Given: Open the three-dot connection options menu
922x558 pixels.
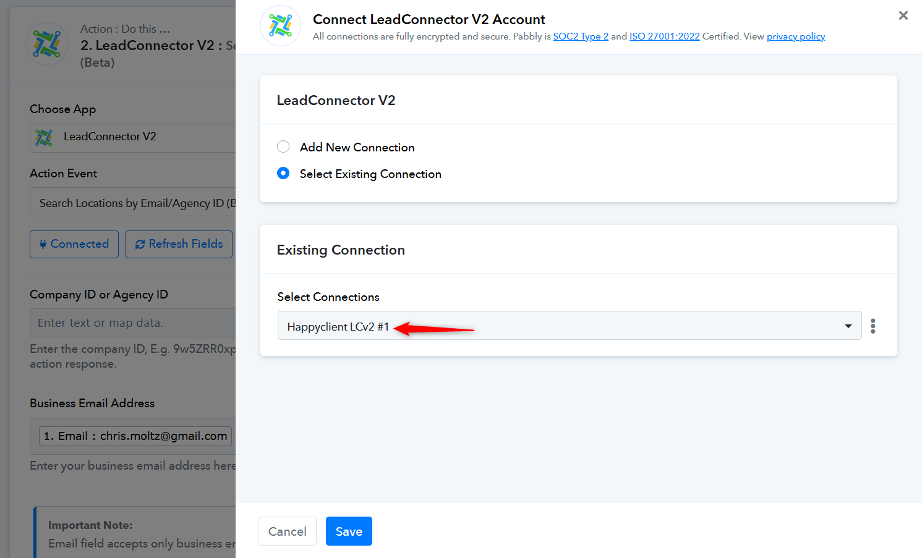Looking at the screenshot, I should coord(873,326).
